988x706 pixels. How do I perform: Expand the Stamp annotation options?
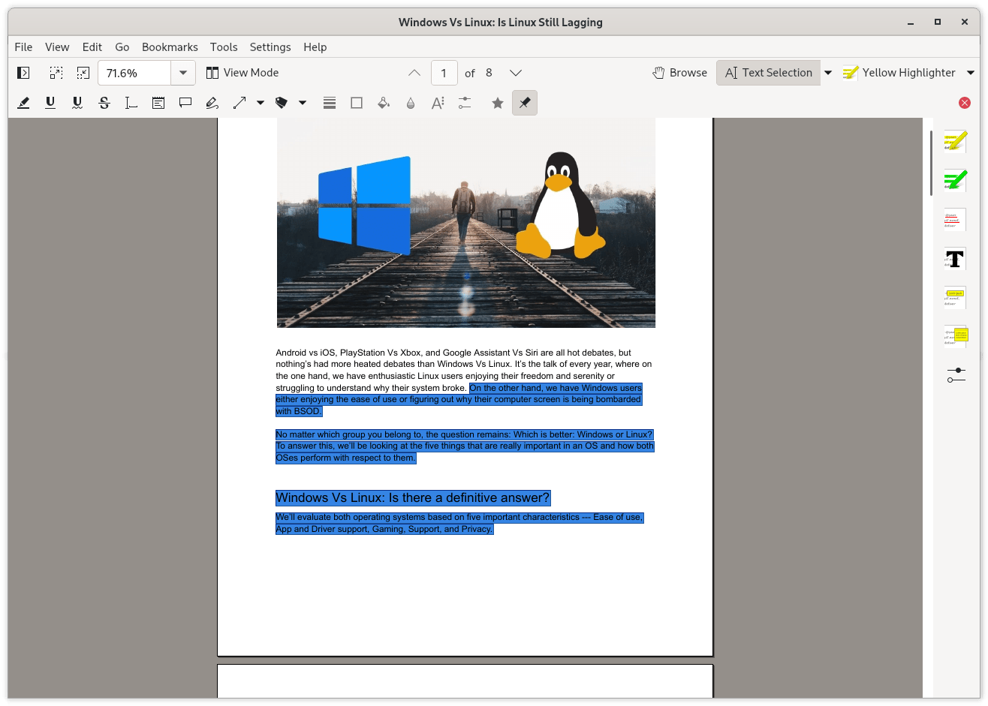coord(303,103)
